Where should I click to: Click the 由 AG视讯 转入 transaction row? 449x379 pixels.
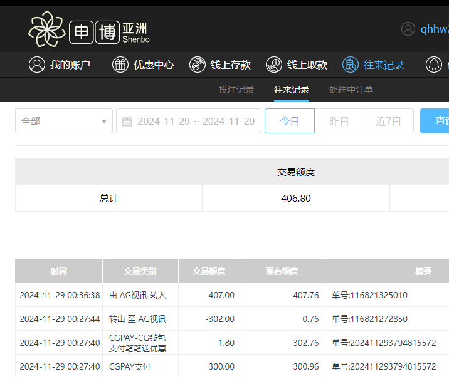pos(137,295)
